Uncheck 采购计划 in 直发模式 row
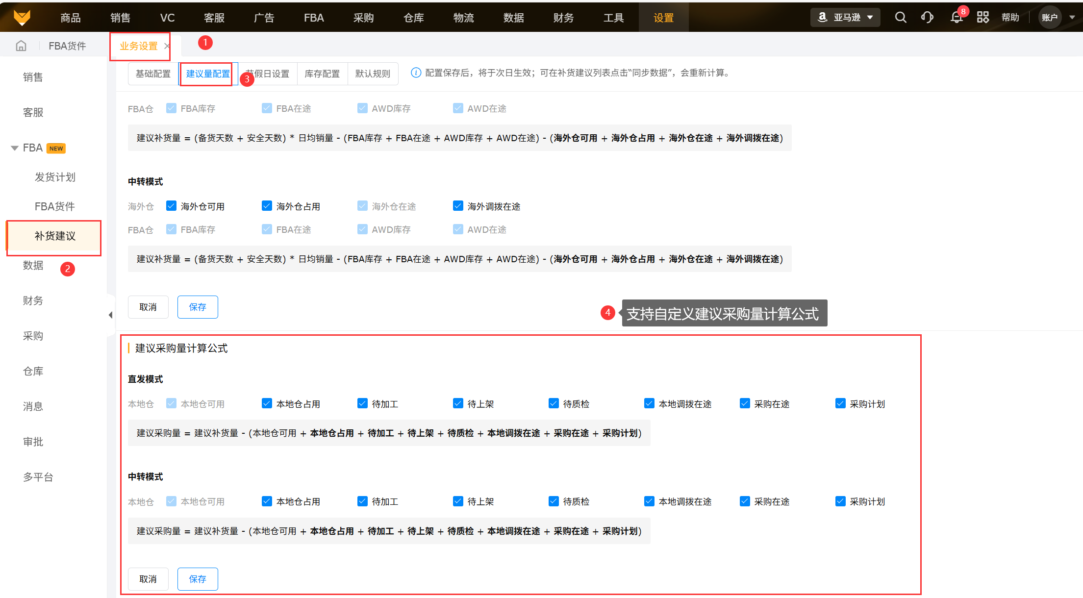Viewport: 1083px width, 598px height. pyautogui.click(x=840, y=403)
